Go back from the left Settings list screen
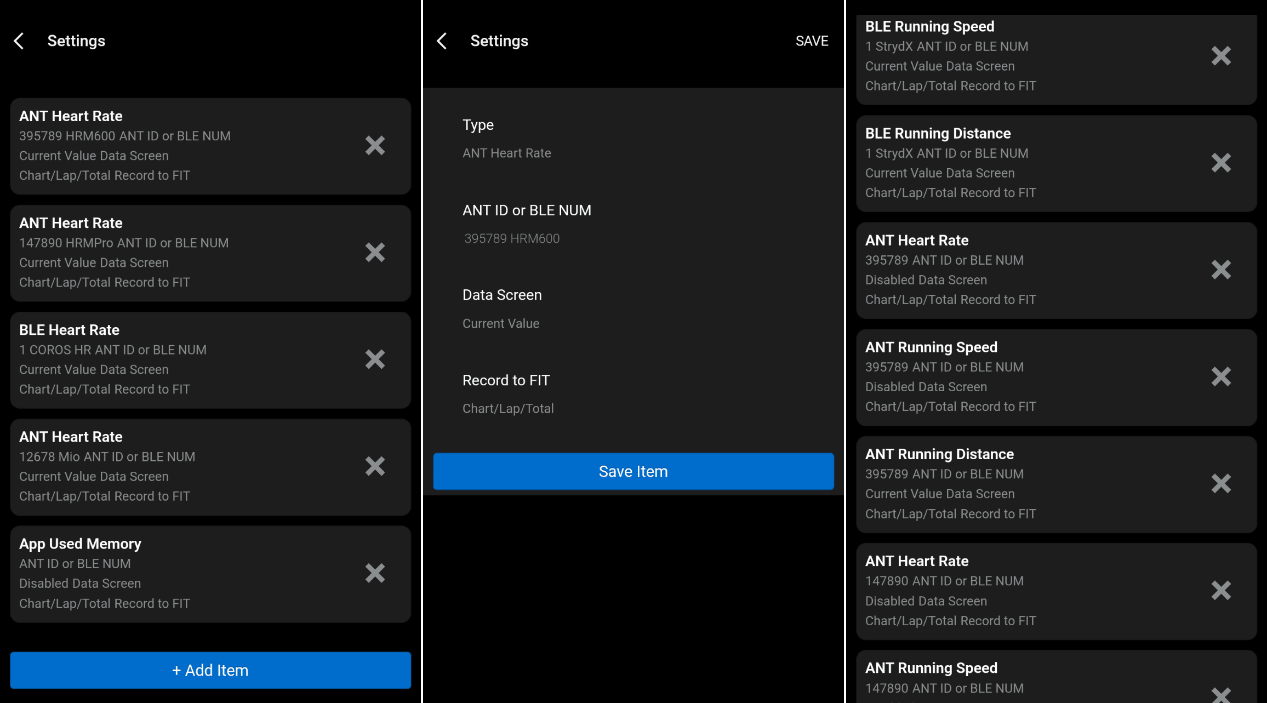The height and width of the screenshot is (703, 1267). click(19, 41)
